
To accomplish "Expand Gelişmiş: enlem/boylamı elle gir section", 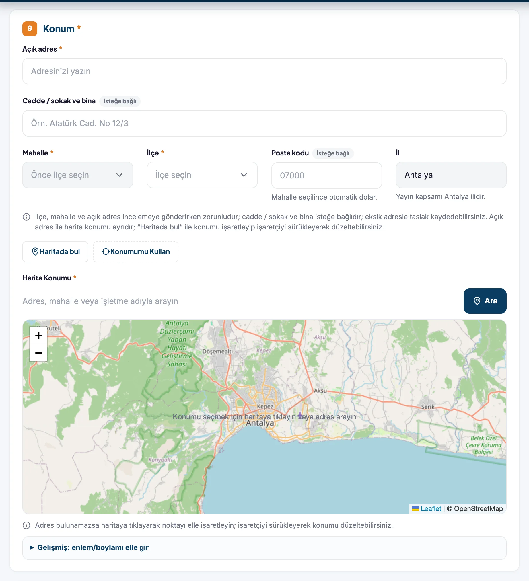I will pos(264,548).
